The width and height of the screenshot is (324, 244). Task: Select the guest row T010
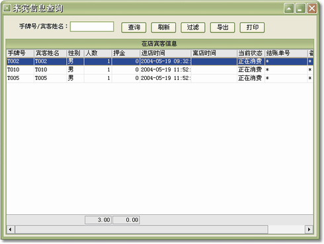pyautogui.click(x=160, y=69)
